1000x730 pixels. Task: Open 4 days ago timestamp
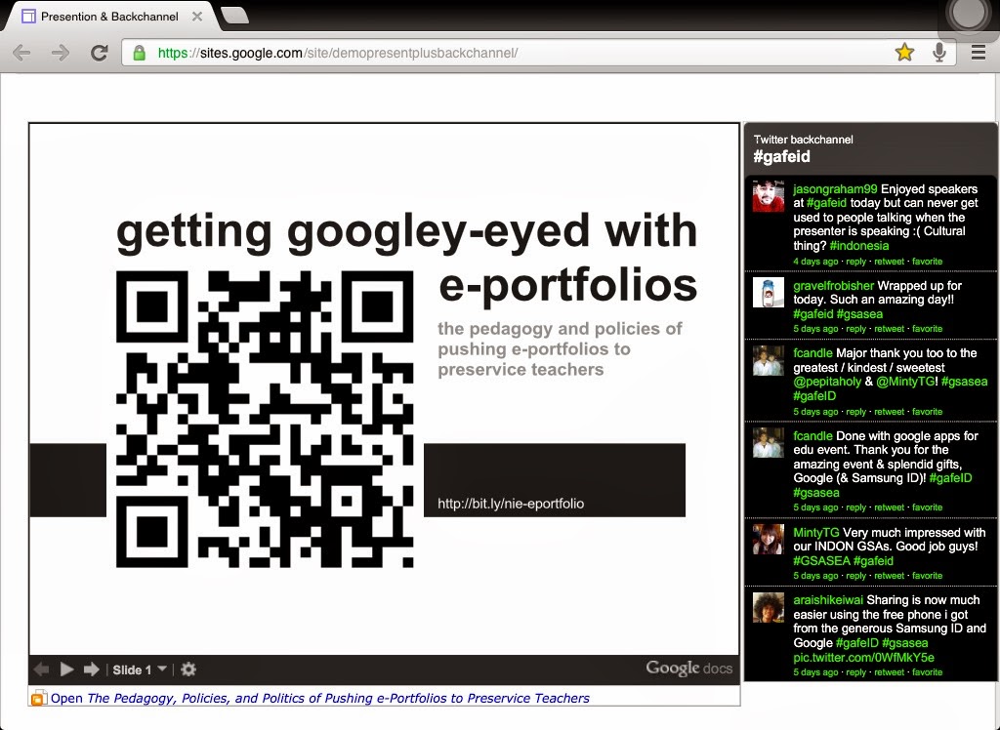click(x=815, y=262)
